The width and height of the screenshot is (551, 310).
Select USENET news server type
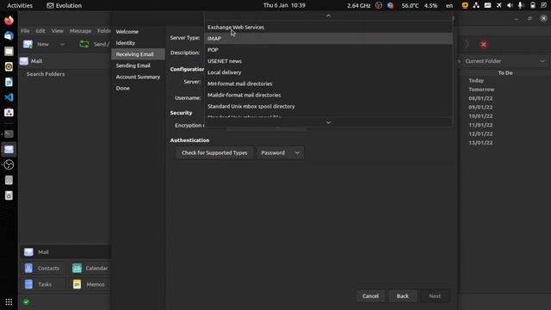coord(328,61)
